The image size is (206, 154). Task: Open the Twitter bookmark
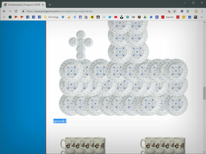[110, 17]
